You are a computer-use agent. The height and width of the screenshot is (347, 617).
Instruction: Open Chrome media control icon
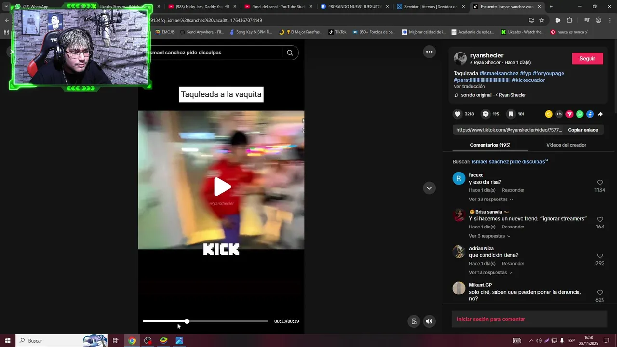(x=587, y=20)
